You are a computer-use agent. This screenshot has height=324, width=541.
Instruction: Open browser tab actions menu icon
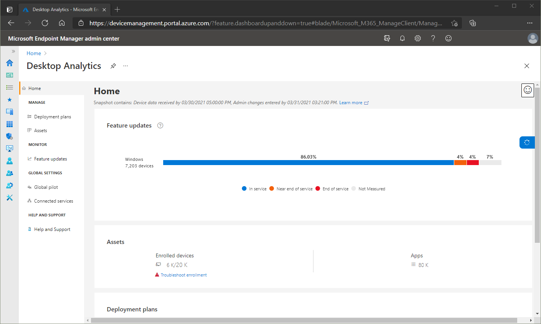(10, 10)
